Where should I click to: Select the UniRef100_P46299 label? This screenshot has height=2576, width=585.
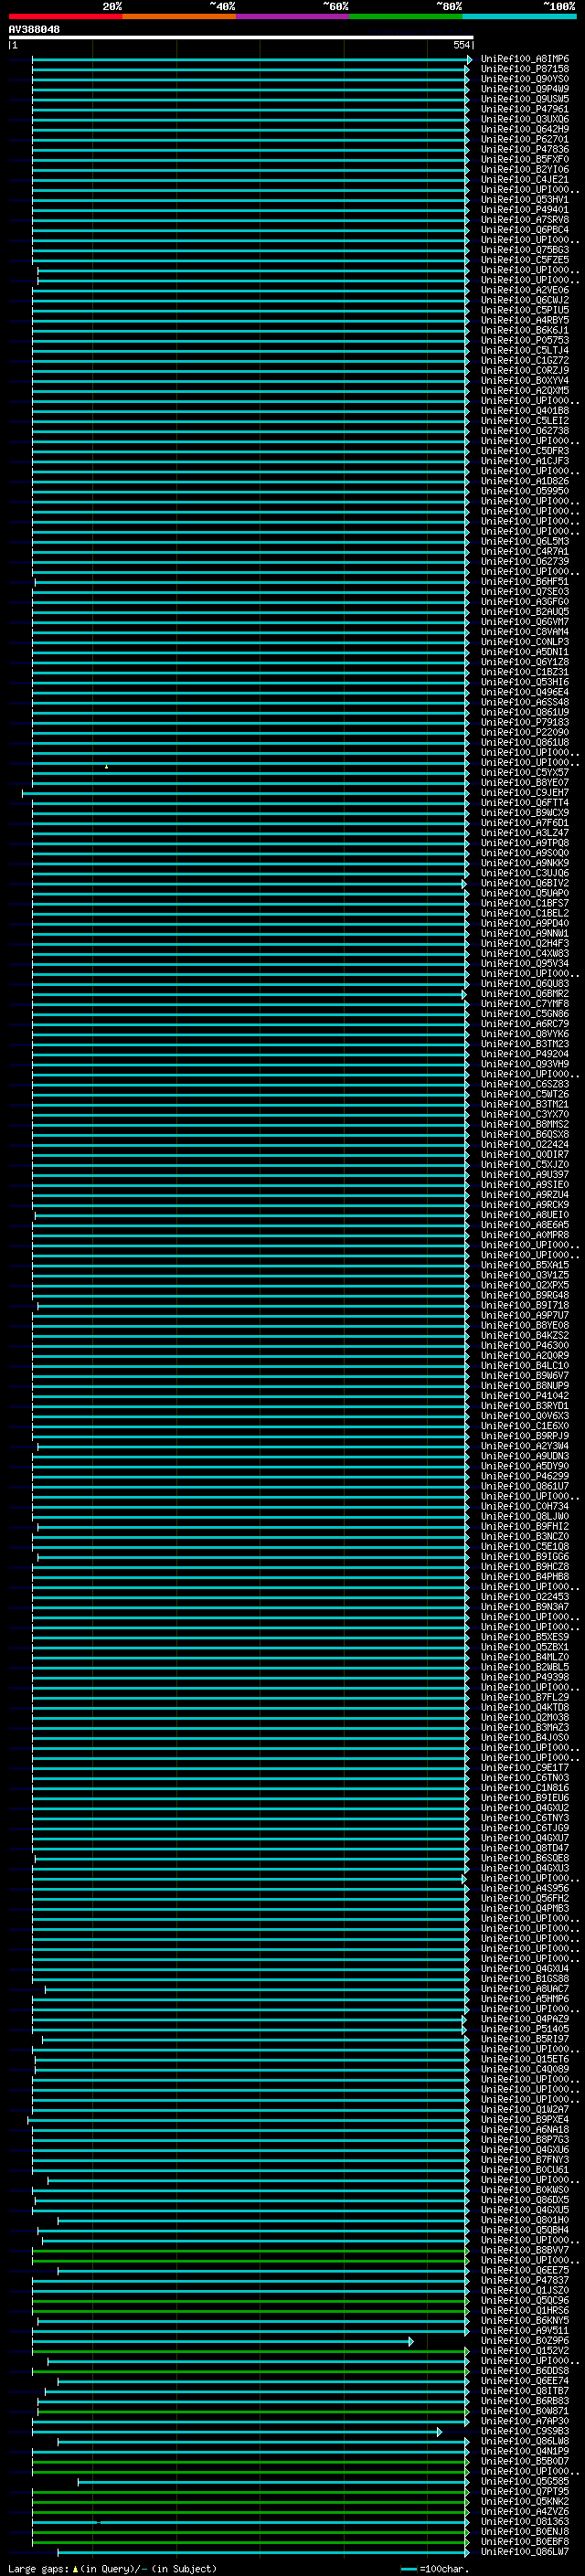coord(525,1476)
